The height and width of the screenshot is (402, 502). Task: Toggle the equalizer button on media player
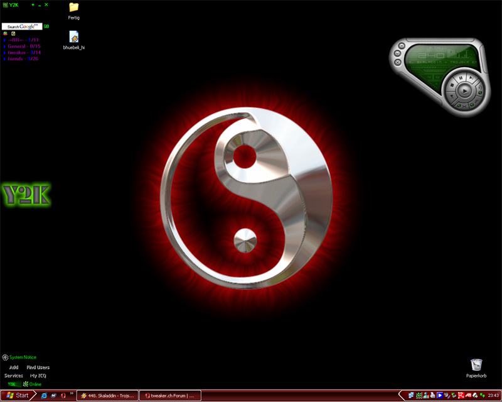click(476, 101)
